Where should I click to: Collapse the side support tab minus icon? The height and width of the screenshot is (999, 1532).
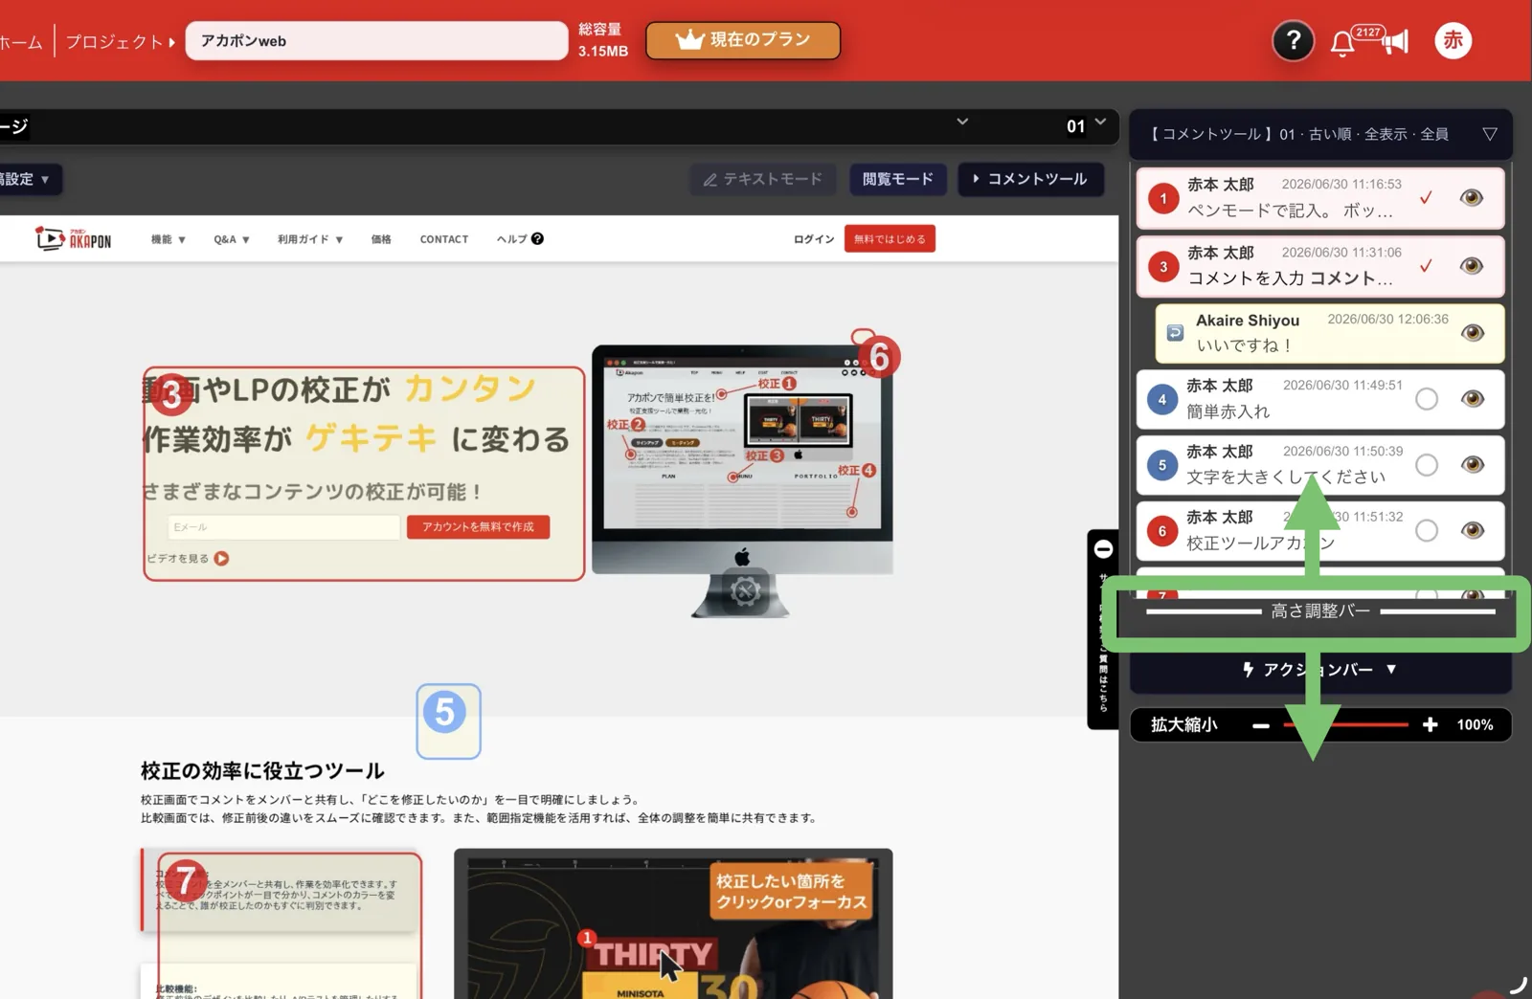pos(1103,549)
